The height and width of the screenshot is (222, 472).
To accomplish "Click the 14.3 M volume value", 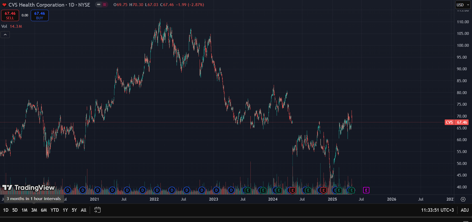I will [x=16, y=27].
